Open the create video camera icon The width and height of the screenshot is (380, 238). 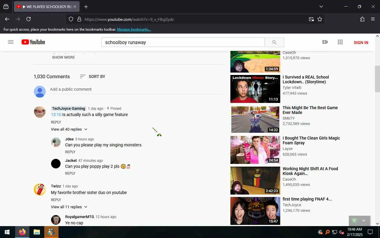[325, 42]
